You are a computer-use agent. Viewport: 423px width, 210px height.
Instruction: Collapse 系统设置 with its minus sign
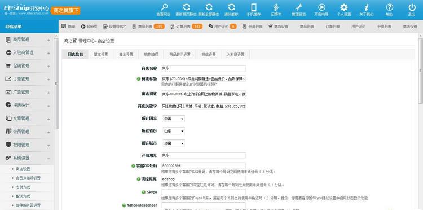coord(49,159)
